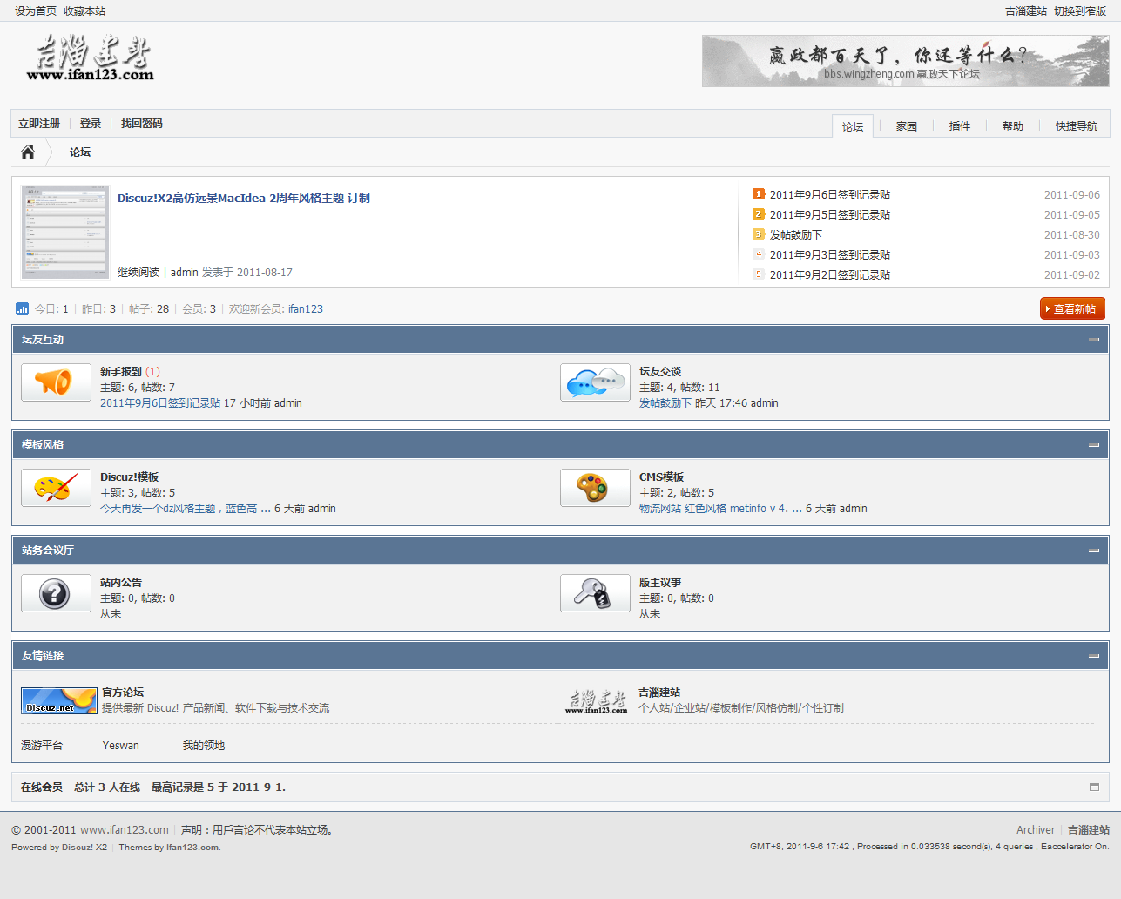Open the MacIdea theme post thumbnail

65,233
